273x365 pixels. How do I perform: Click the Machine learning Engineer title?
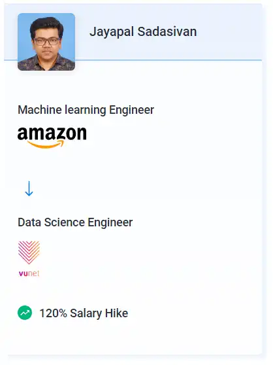point(86,110)
